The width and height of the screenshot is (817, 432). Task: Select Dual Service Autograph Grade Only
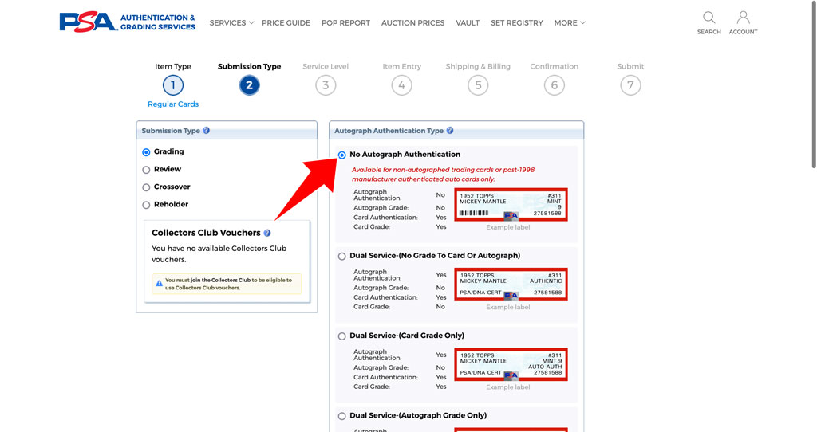341,416
